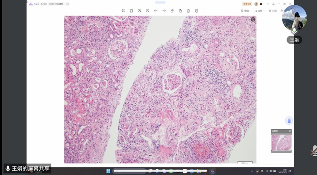Click the 1.78M file size label
The height and width of the screenshot is (175, 317).
tap(44, 4)
